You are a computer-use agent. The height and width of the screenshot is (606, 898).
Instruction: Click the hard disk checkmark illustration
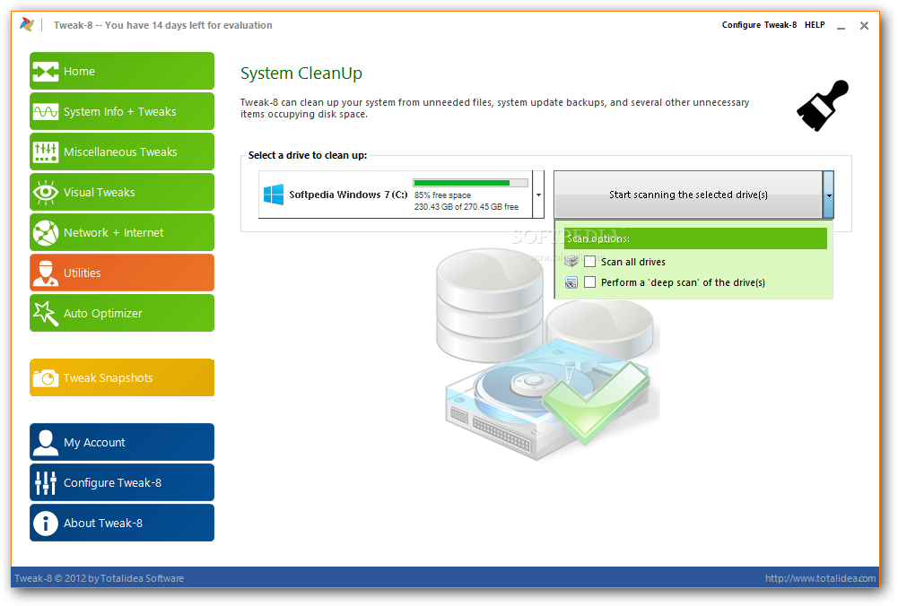tap(547, 355)
